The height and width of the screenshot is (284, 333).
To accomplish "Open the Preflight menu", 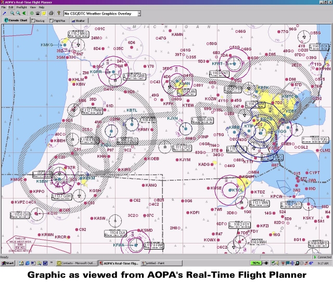I will tap(21, 7).
